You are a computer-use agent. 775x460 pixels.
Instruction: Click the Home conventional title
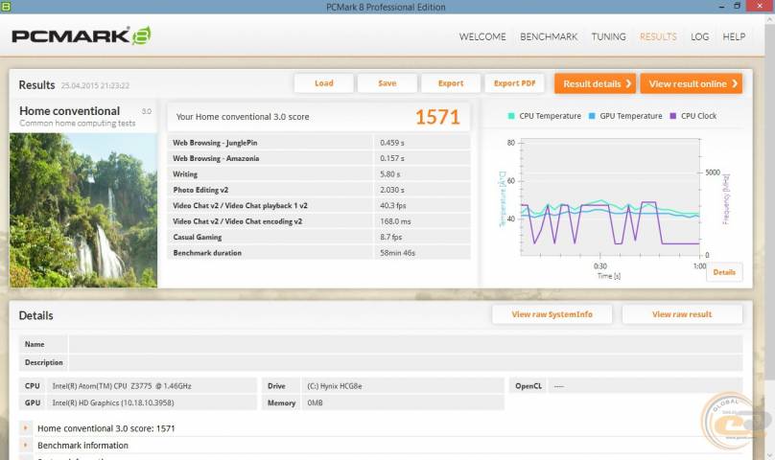point(70,111)
